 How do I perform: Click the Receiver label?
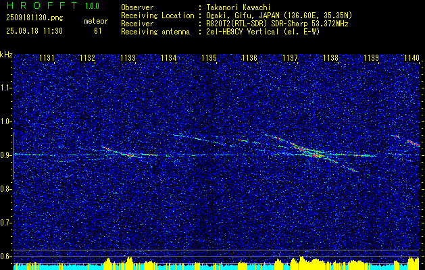point(137,24)
